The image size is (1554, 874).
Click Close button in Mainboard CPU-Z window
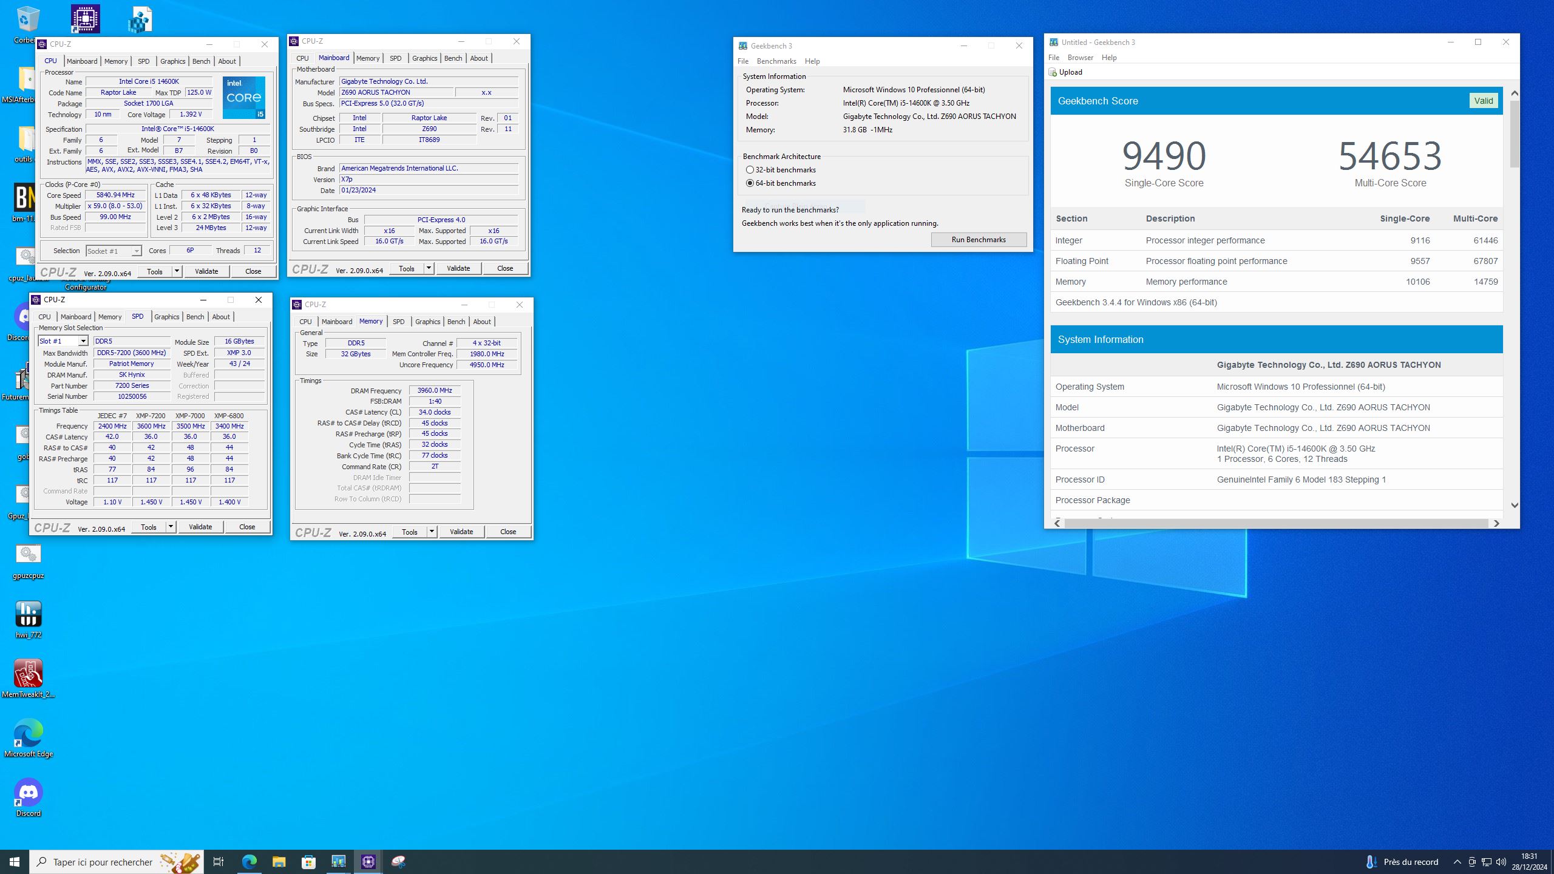click(x=505, y=268)
